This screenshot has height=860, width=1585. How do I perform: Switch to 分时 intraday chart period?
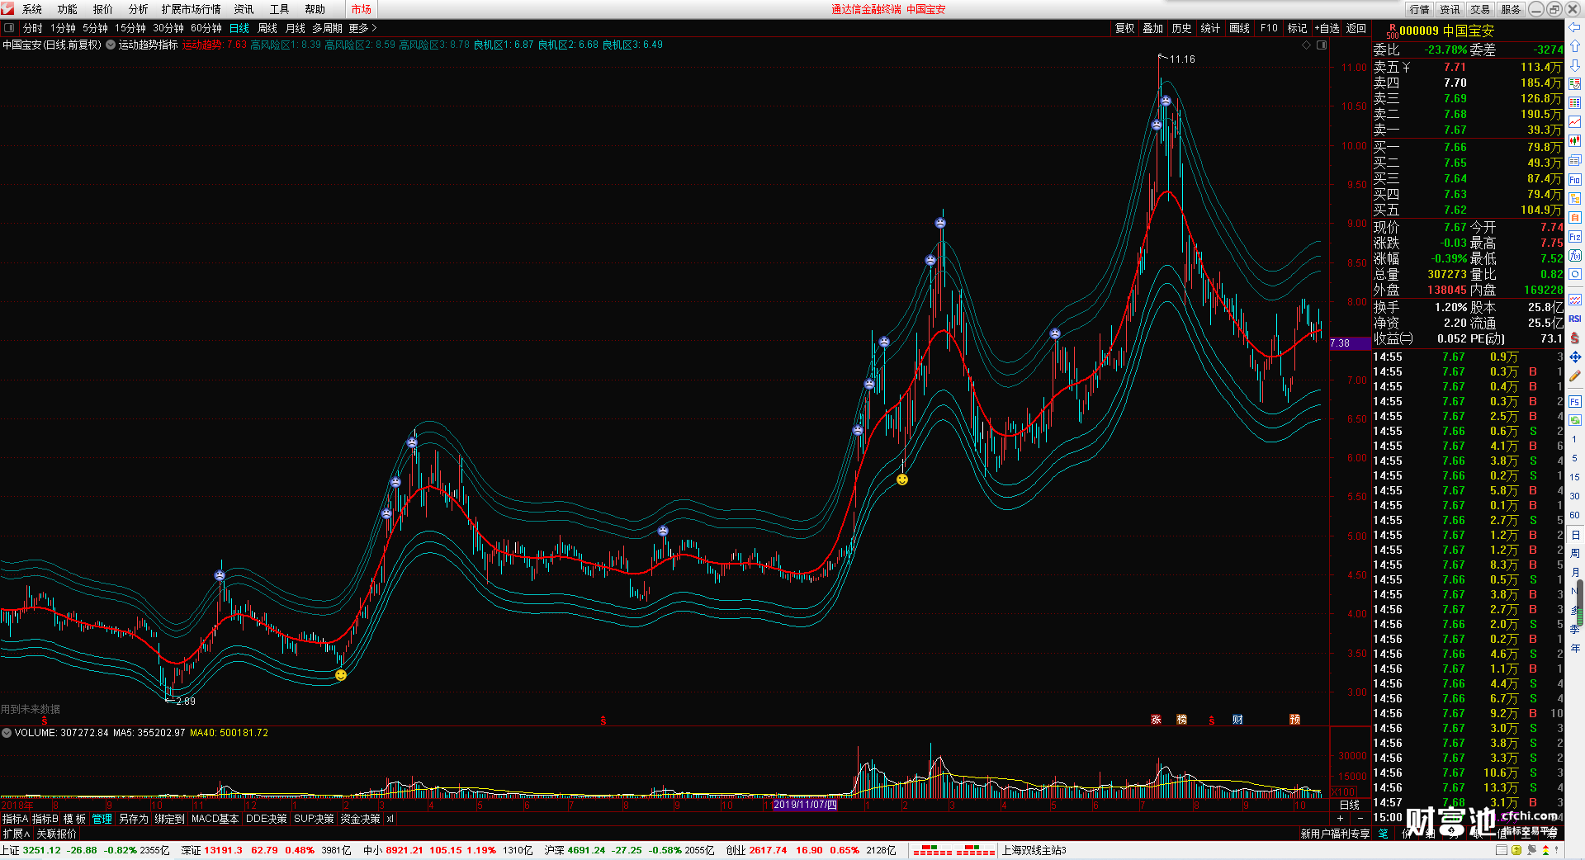point(33,28)
